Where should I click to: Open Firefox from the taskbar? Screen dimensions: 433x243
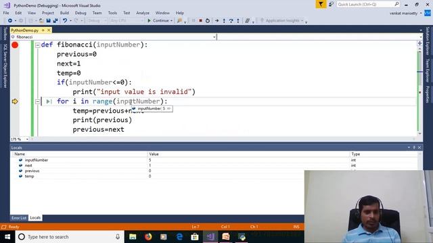pyautogui.click(x=148, y=237)
